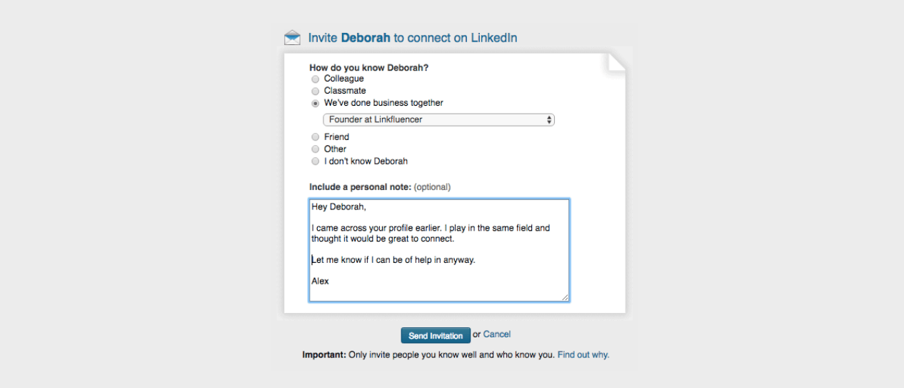Click the How do you know Deborah label

(x=369, y=68)
